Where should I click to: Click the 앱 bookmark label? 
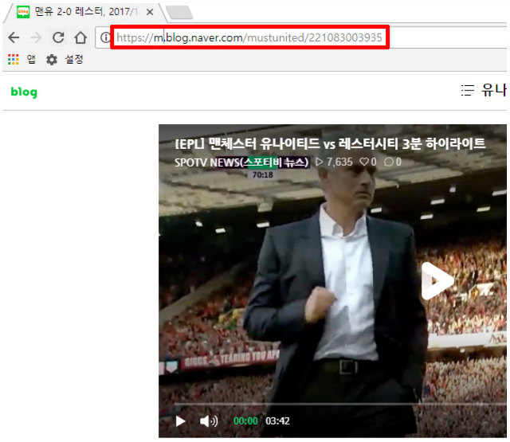coord(31,60)
